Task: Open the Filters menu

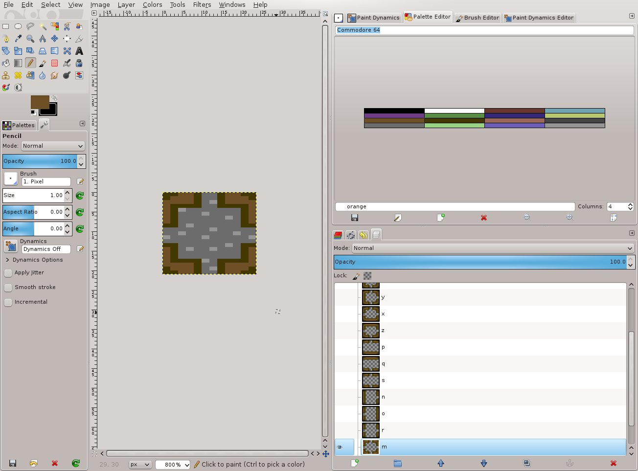Action: coord(202,5)
